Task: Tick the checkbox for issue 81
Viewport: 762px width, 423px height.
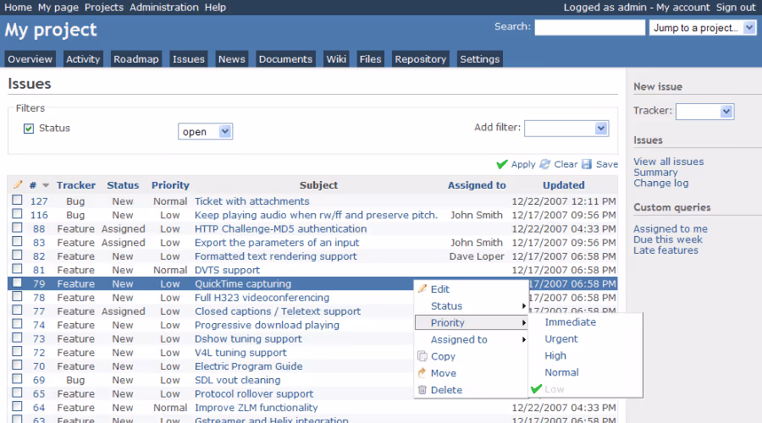Action: pyautogui.click(x=18, y=269)
